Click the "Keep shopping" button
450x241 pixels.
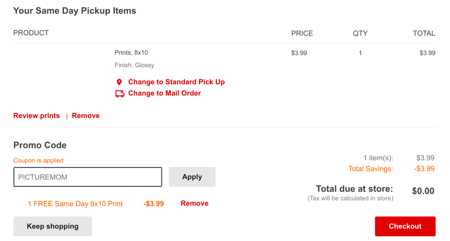click(52, 227)
